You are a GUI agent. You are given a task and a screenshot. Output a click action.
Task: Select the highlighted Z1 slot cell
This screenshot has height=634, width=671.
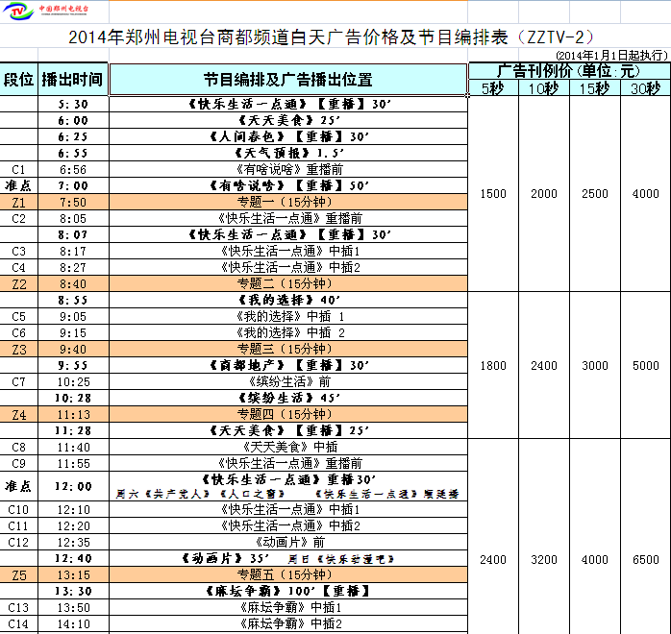click(19, 203)
